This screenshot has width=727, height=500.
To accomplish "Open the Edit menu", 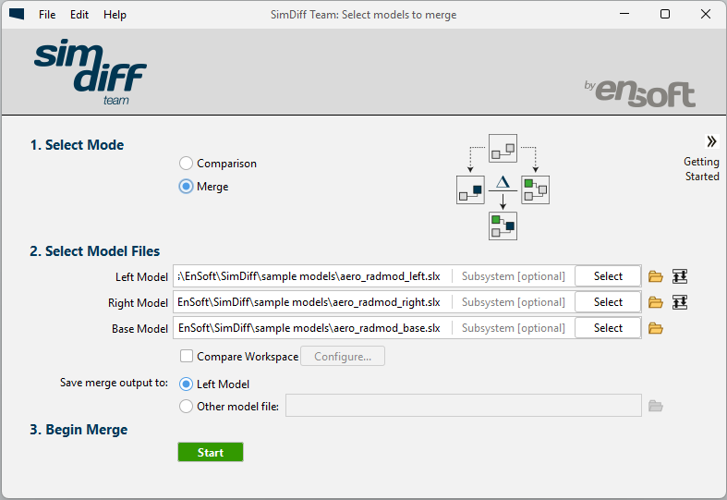I will (79, 15).
